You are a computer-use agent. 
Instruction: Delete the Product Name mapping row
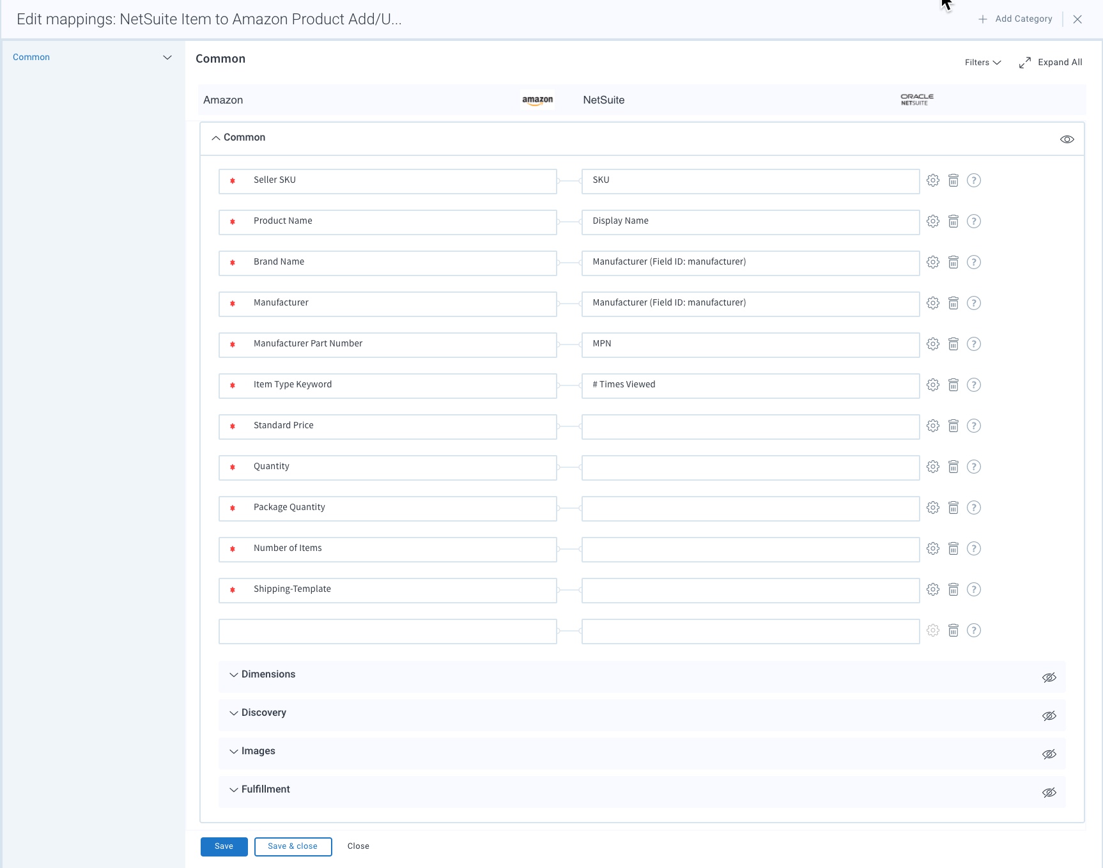point(953,221)
